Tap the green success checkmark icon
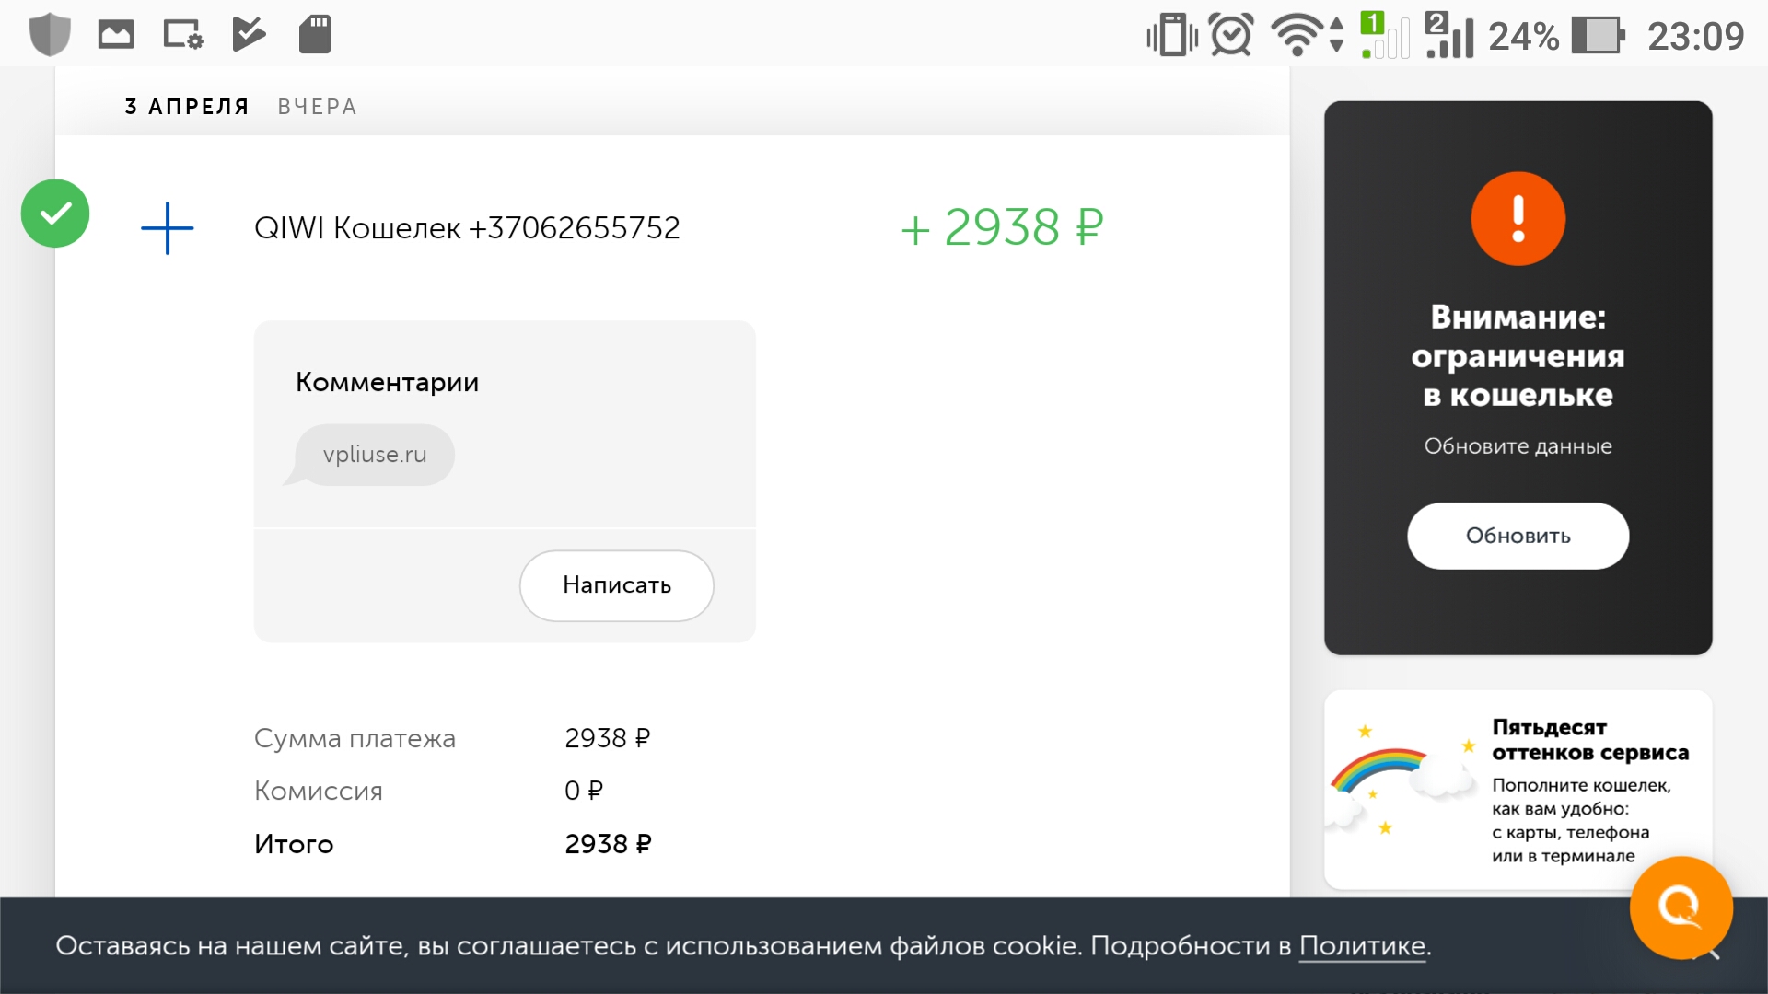The image size is (1768, 994). [55, 214]
